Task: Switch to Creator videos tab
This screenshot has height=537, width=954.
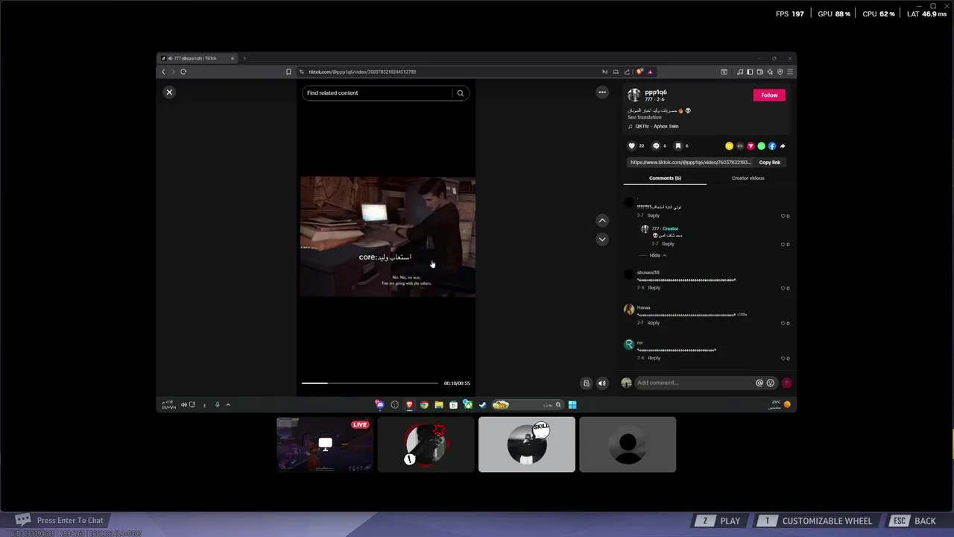Action: pyautogui.click(x=748, y=178)
